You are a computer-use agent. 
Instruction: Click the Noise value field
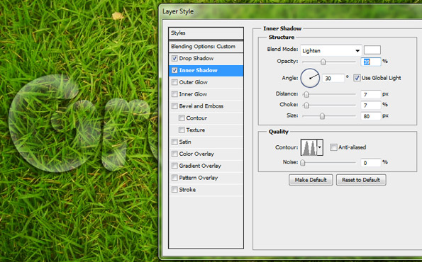371,163
